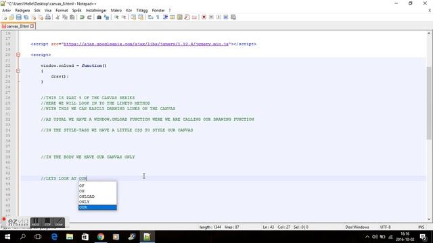Create a new document with the New icon
The image size is (433, 243).
5,17
